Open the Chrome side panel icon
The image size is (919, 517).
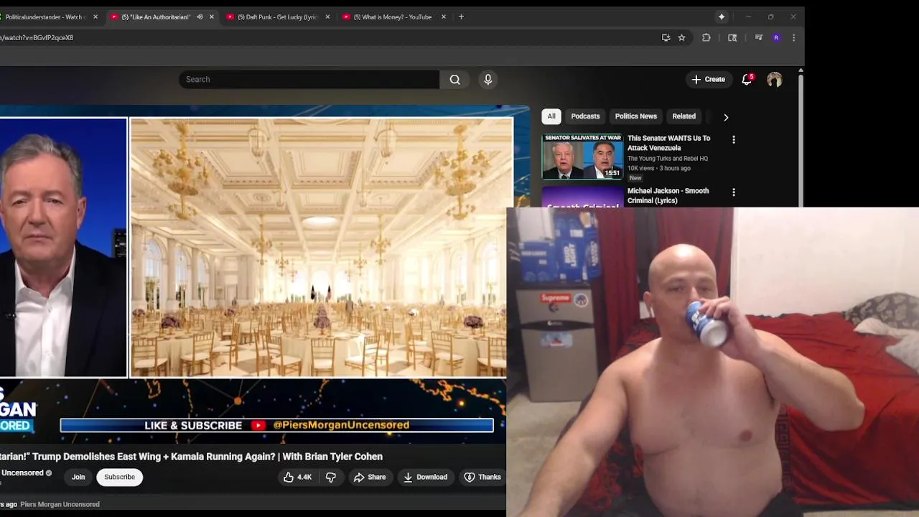click(x=732, y=38)
